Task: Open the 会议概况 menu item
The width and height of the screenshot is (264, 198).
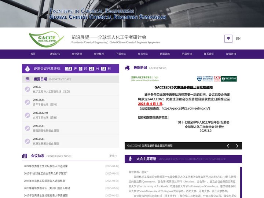Action: coord(99,54)
